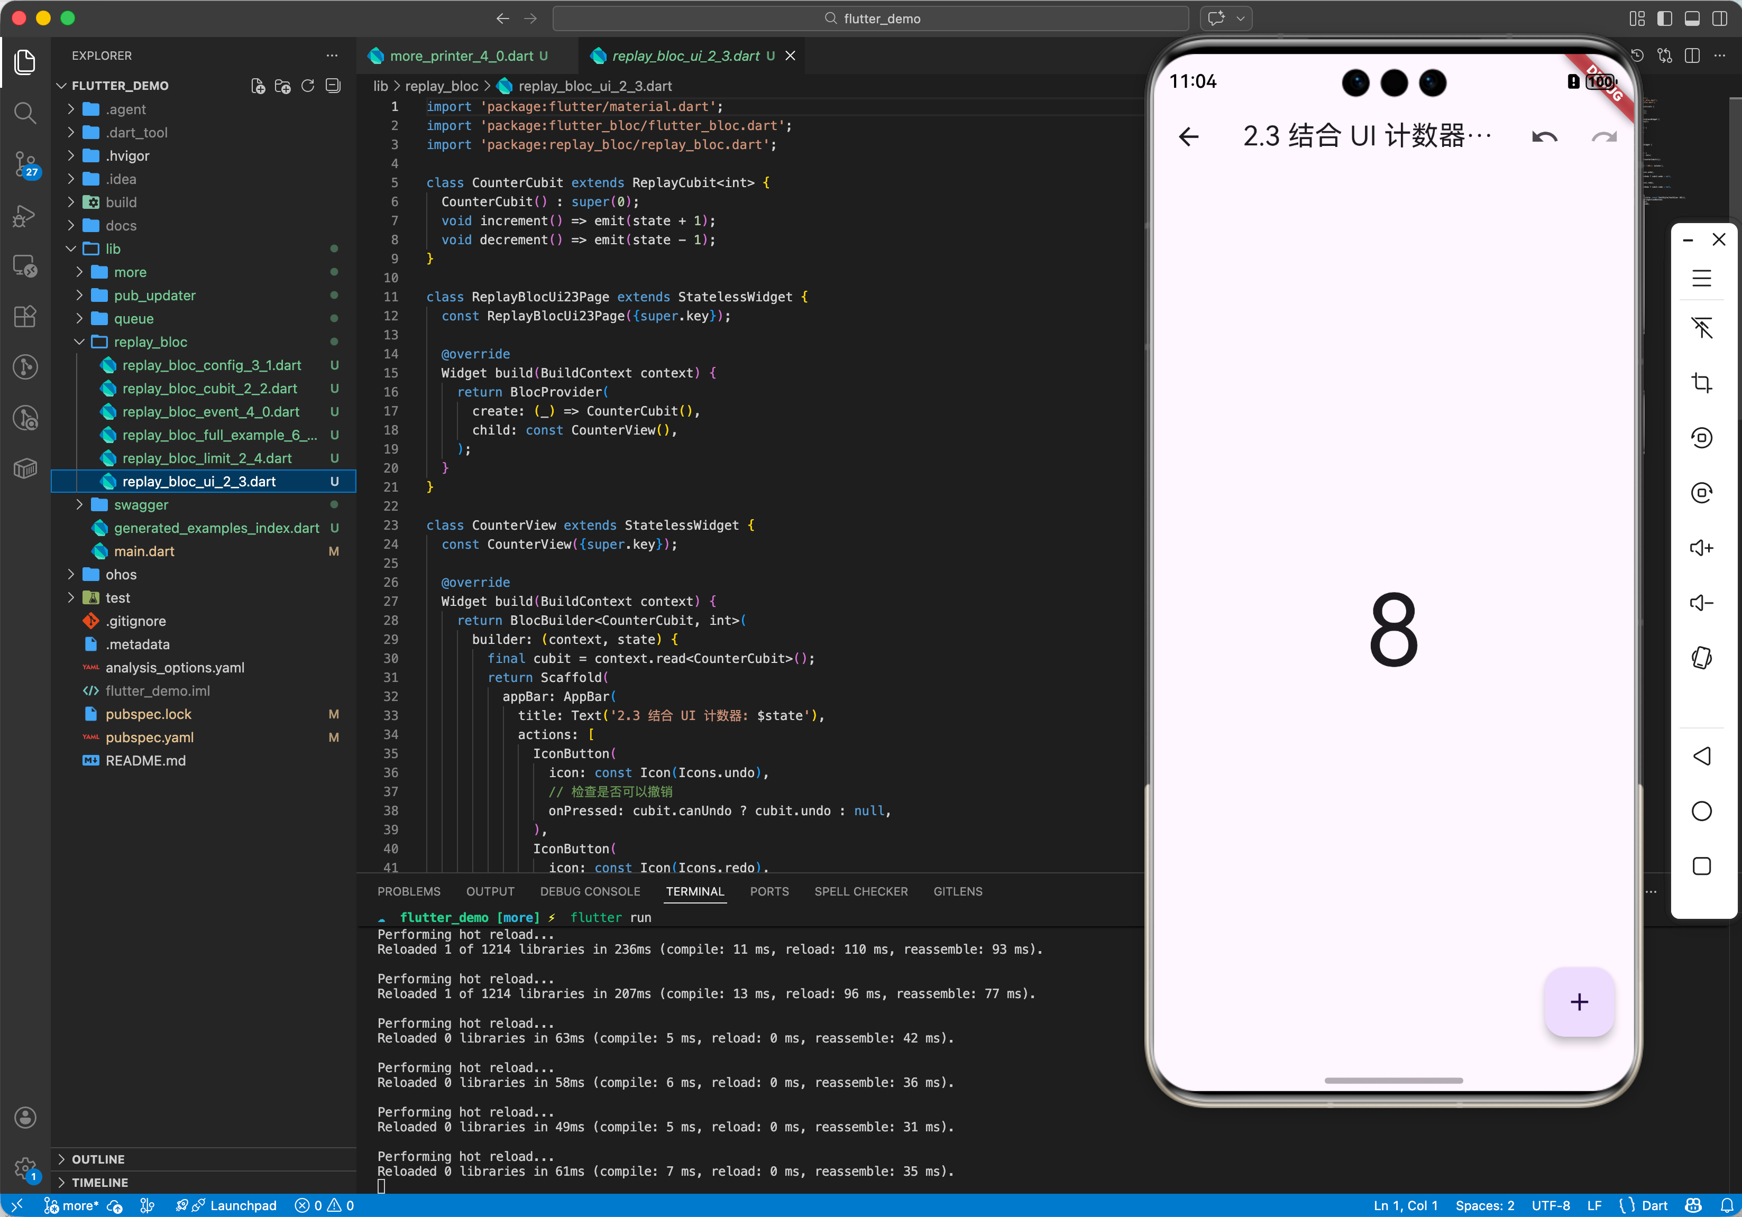Toggle the secondary side bar layout button
Screen dimensions: 1742x1217
1719,18
